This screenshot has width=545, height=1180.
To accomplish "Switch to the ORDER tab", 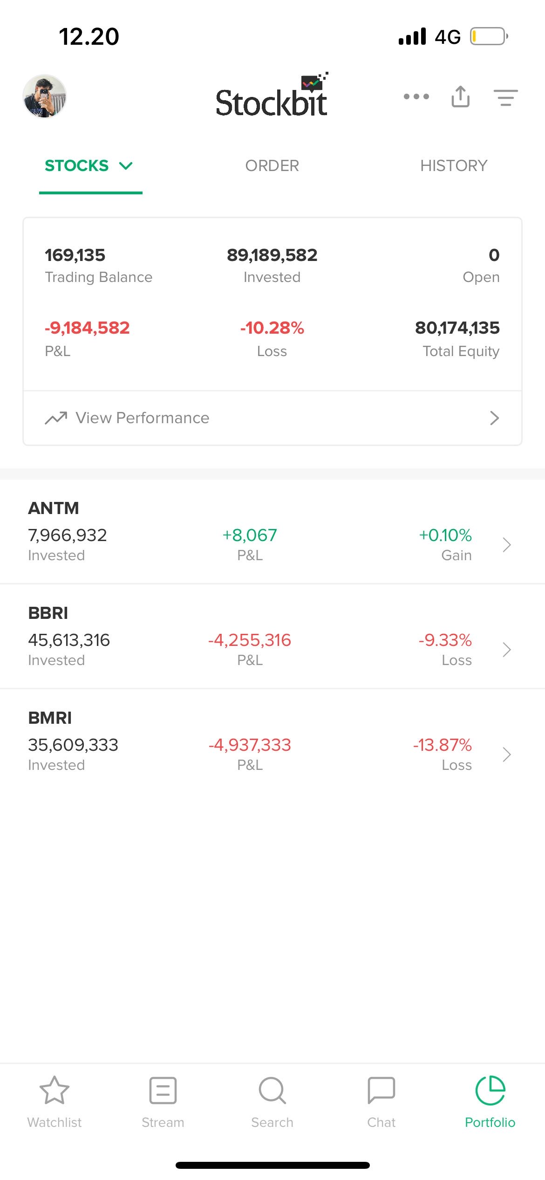I will tap(272, 166).
